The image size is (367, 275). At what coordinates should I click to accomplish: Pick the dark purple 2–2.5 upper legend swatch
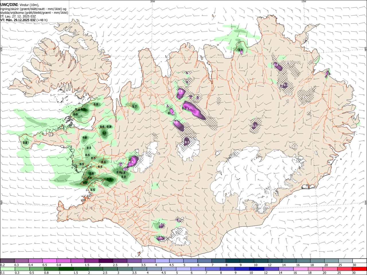coord(106,261)
